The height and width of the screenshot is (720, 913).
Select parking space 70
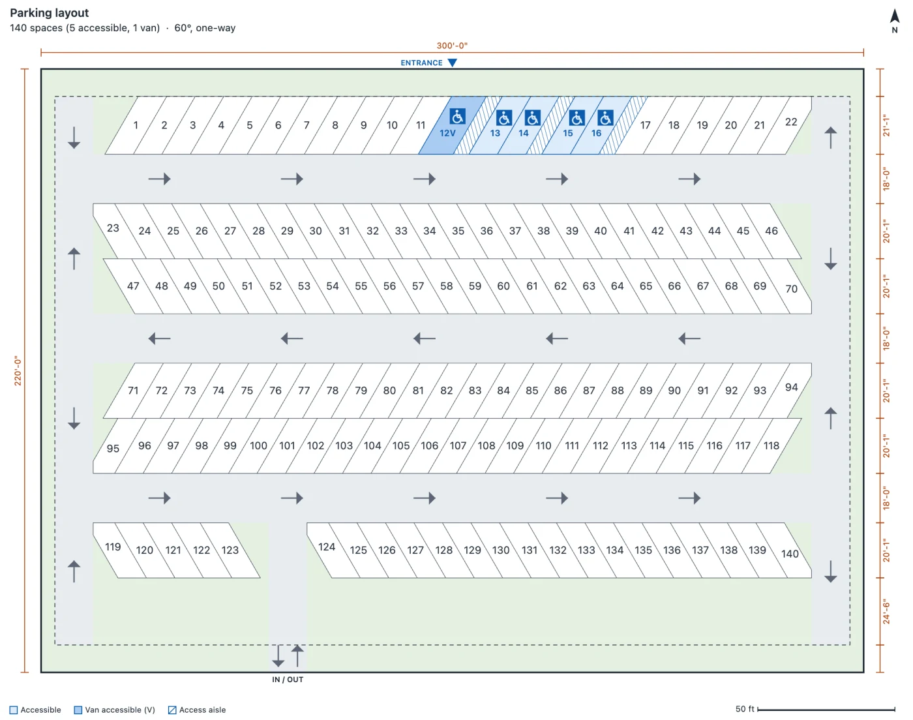pyautogui.click(x=791, y=288)
